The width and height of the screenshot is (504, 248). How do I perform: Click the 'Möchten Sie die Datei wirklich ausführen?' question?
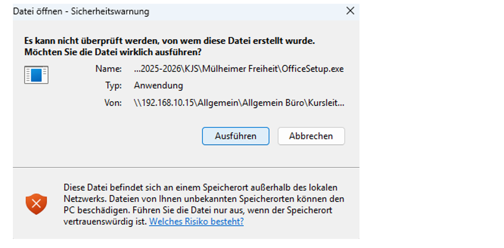click(113, 52)
